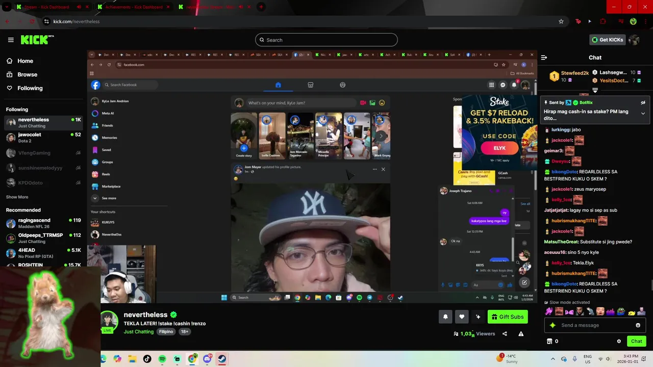Screen dimensions: 653x367
Task: Click the Get KICKs button
Action: [x=607, y=40]
